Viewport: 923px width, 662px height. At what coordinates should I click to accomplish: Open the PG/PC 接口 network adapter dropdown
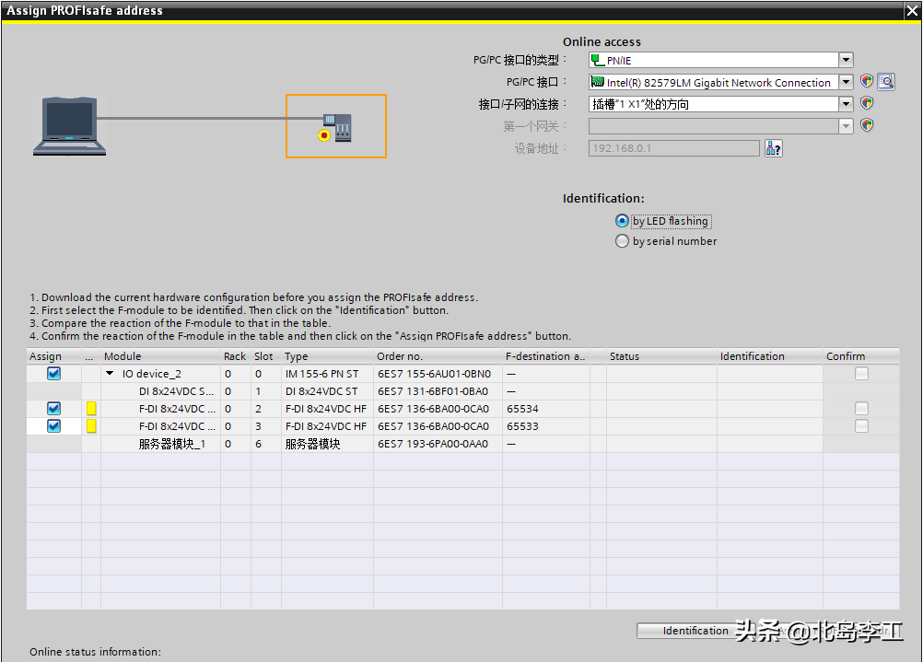pyautogui.click(x=846, y=82)
